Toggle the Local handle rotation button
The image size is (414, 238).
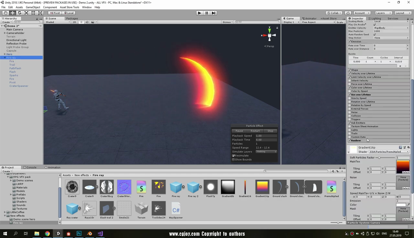coord(69,13)
